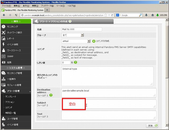Open the Google search engine dropdown

119,15
